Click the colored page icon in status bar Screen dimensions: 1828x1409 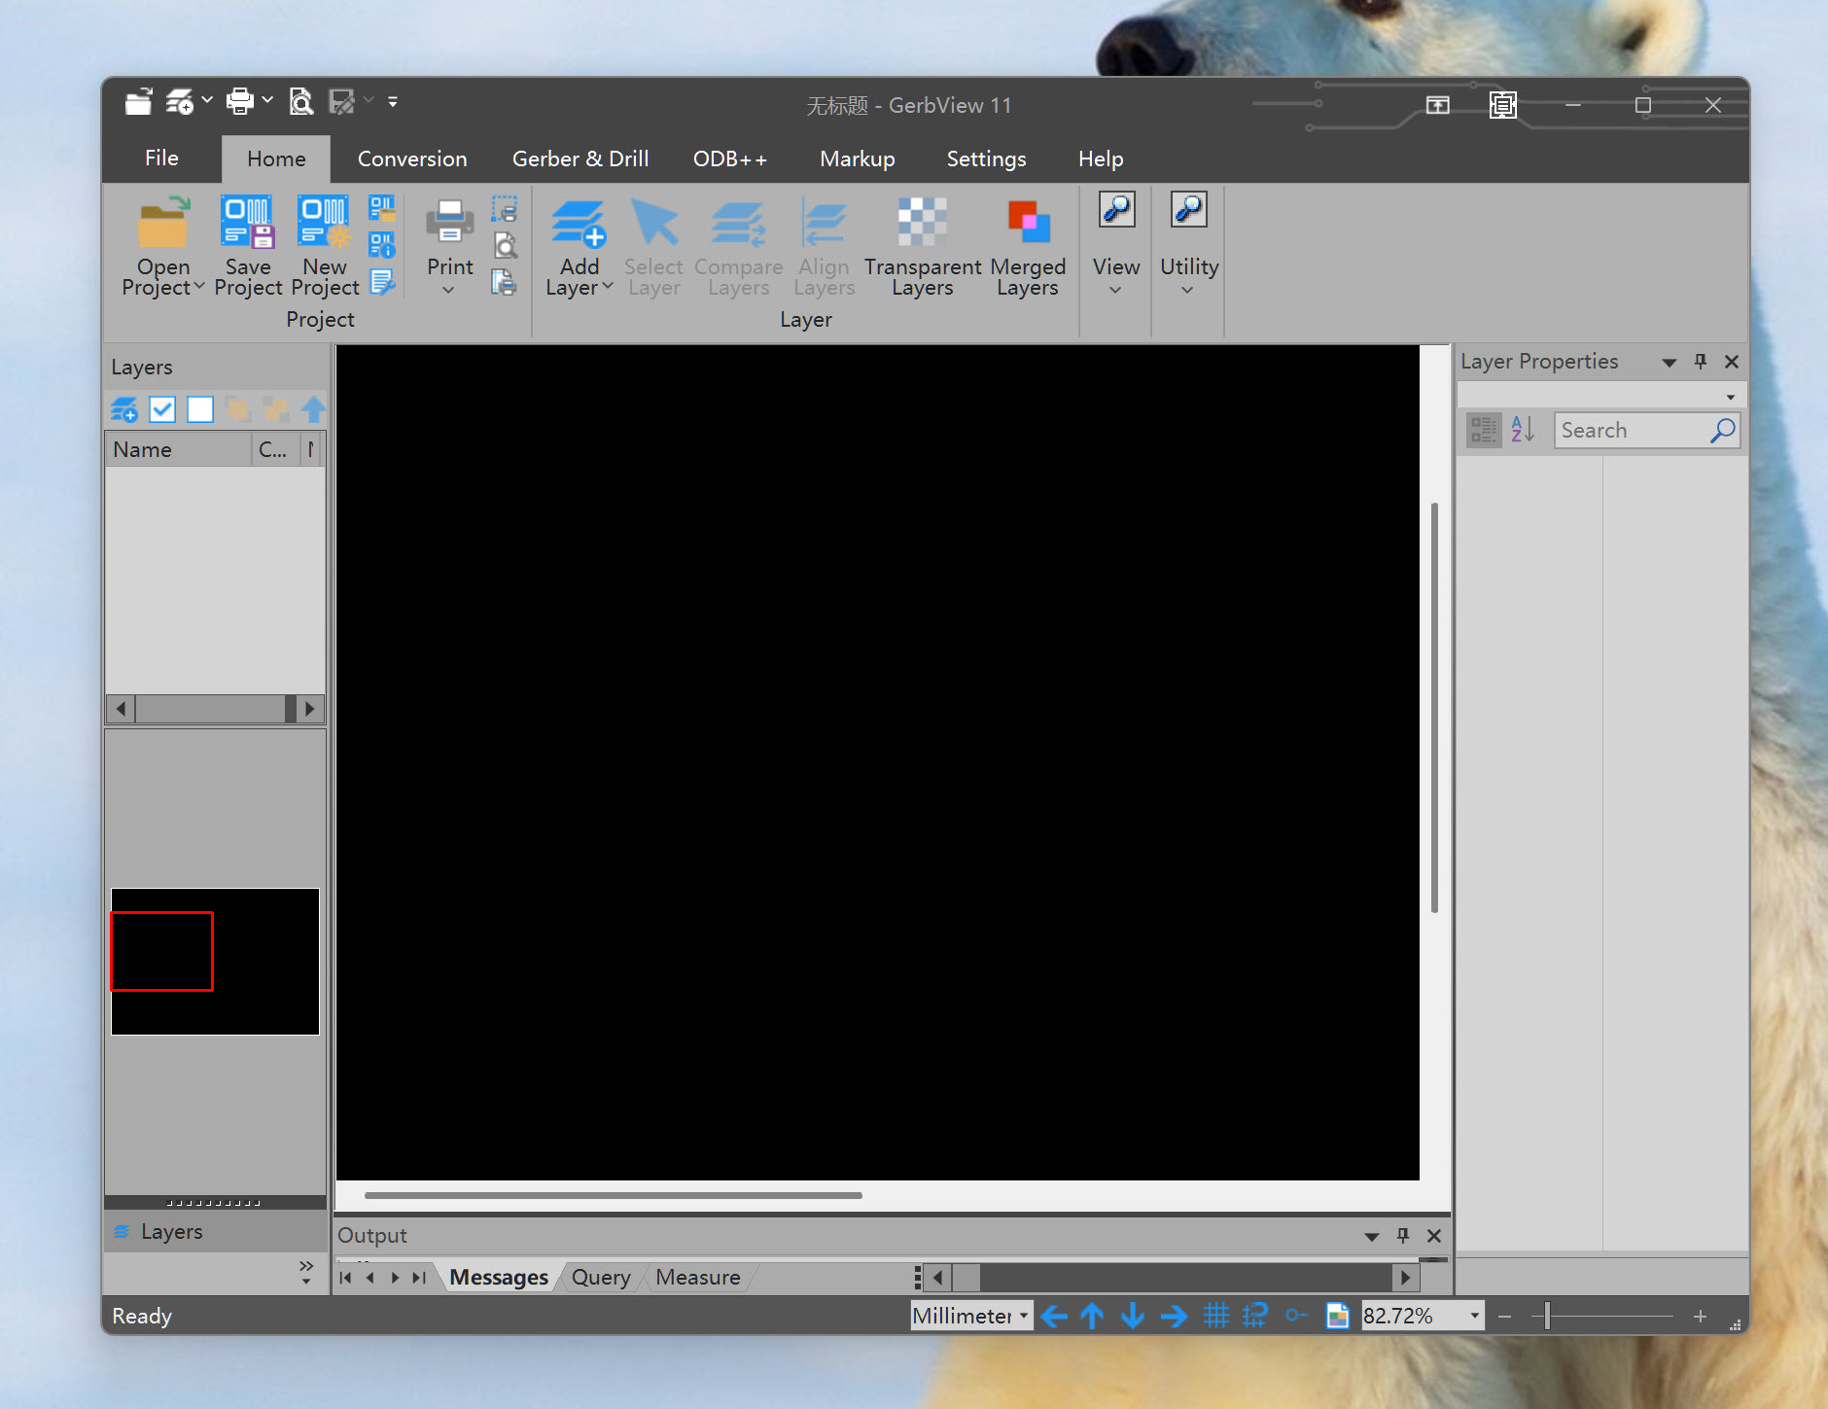(1338, 1316)
